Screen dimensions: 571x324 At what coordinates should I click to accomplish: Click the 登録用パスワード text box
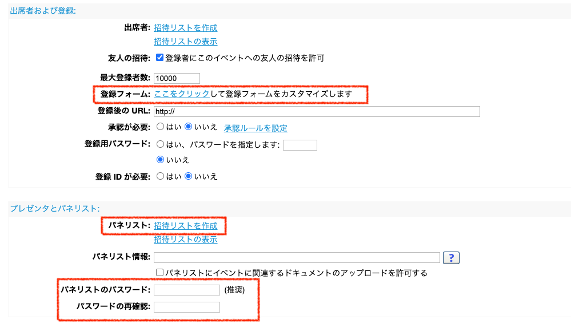[300, 145]
